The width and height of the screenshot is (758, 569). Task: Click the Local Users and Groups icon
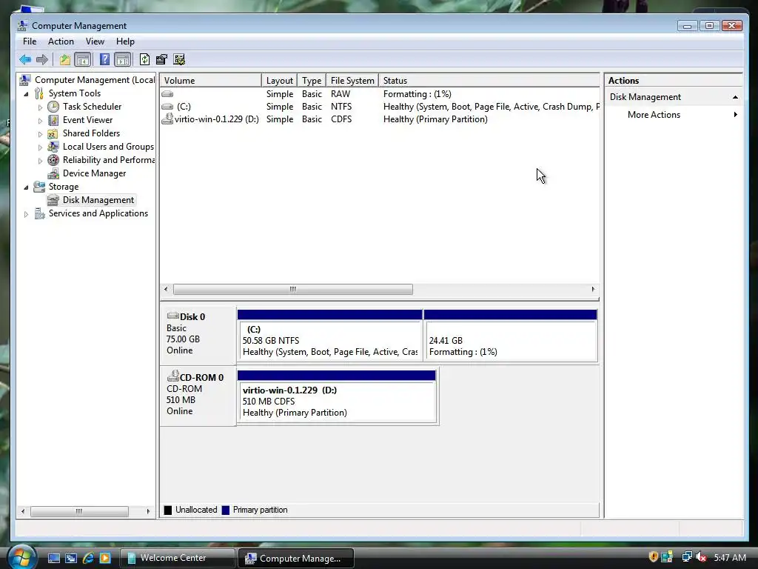coord(53,147)
